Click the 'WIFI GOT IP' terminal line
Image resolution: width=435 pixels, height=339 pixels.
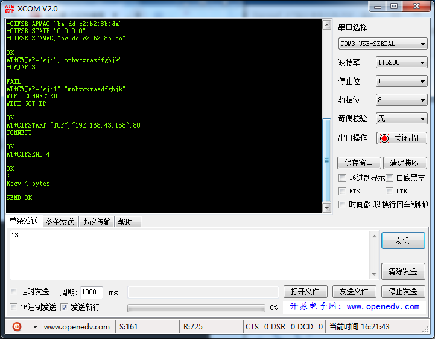point(27,103)
